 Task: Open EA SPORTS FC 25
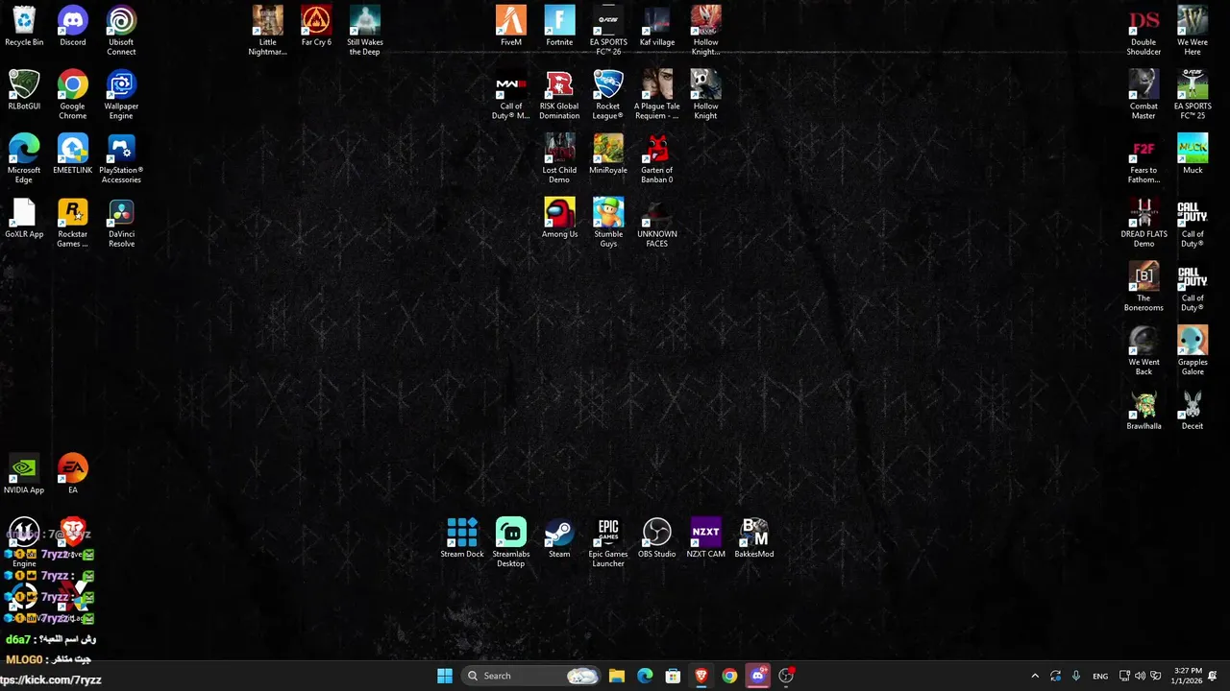click(1193, 95)
